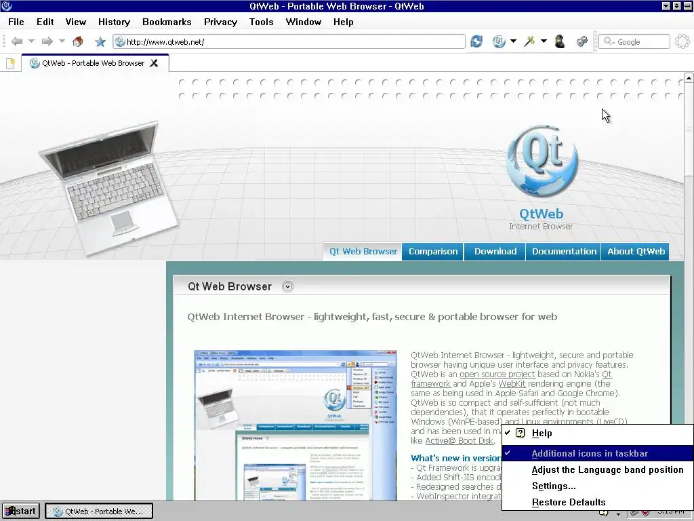Open the Help menu in menu bar
The image size is (694, 521).
tap(344, 22)
